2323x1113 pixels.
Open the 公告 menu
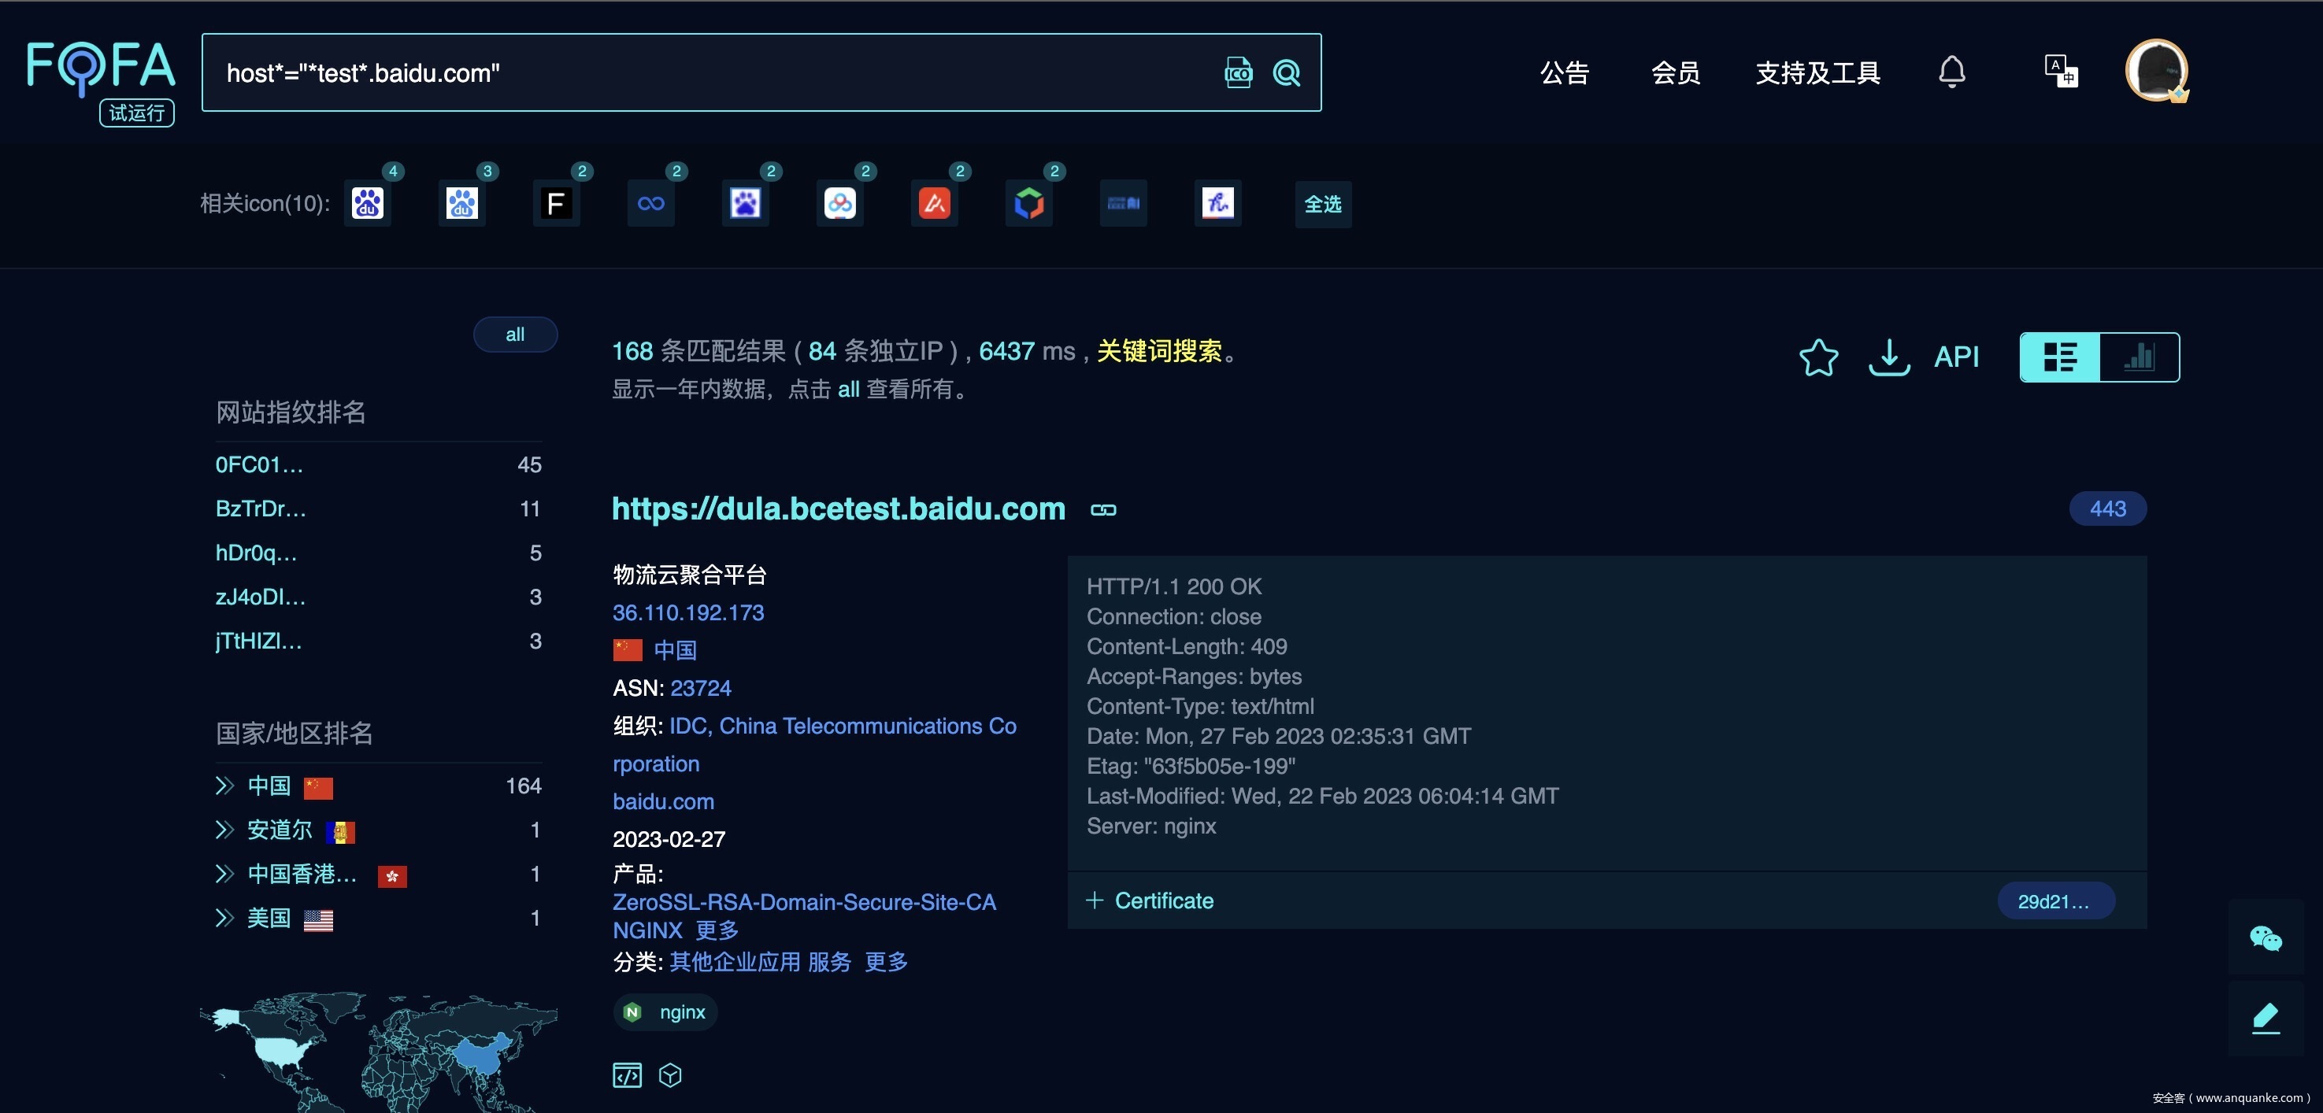click(1564, 73)
